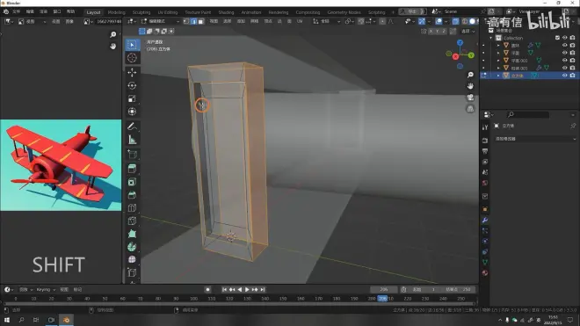Play animation forward
This screenshot has width=580, height=326.
pos(247,290)
